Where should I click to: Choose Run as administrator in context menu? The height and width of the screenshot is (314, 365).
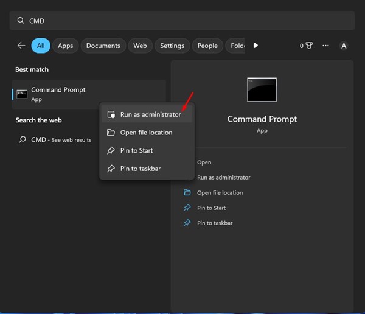tap(147, 114)
